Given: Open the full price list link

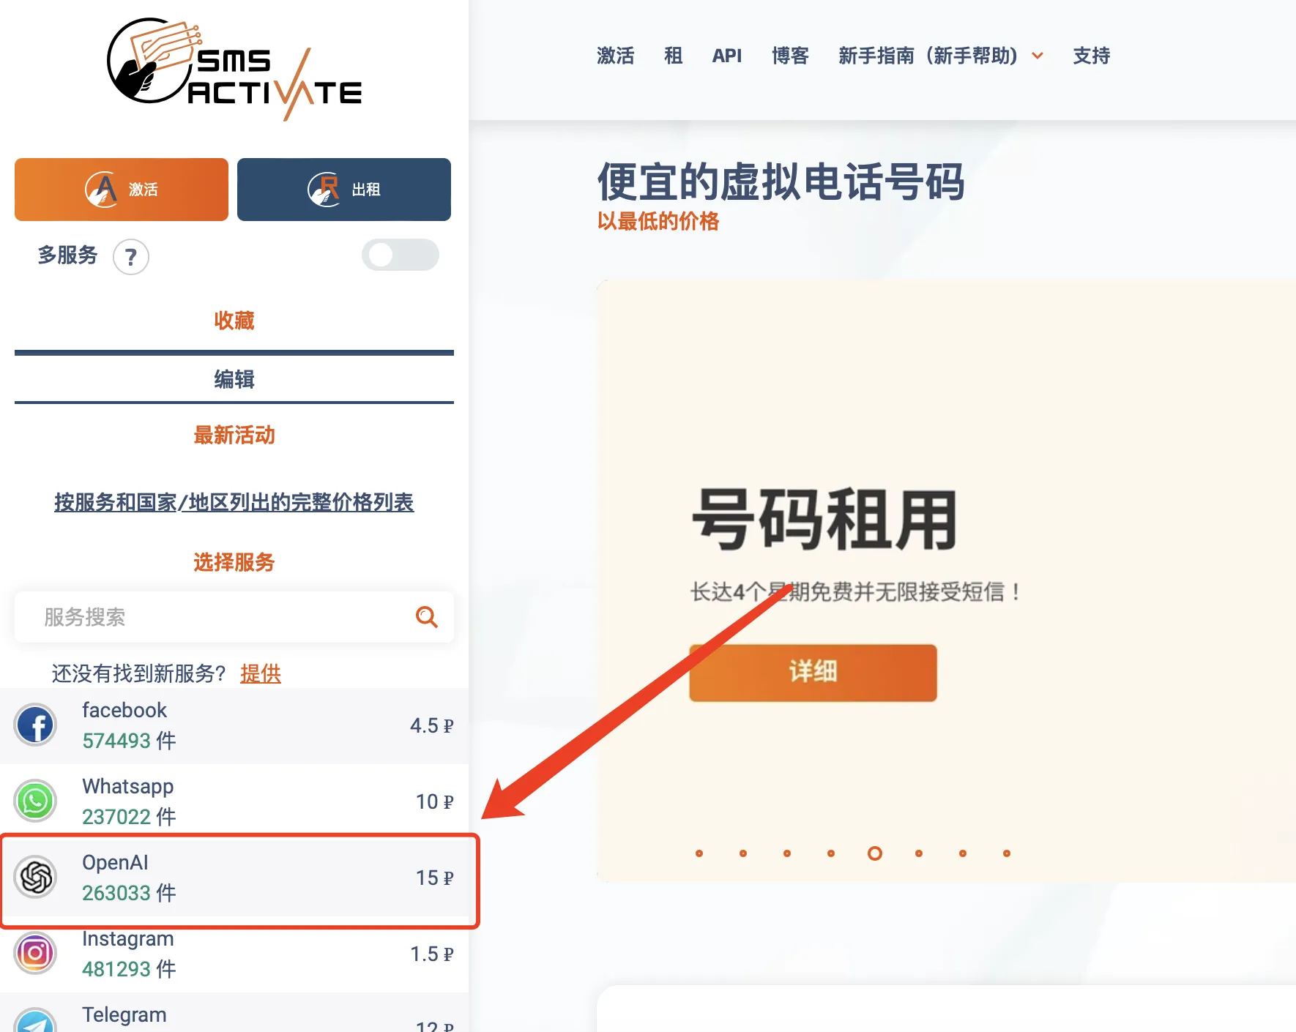Looking at the screenshot, I should point(234,502).
